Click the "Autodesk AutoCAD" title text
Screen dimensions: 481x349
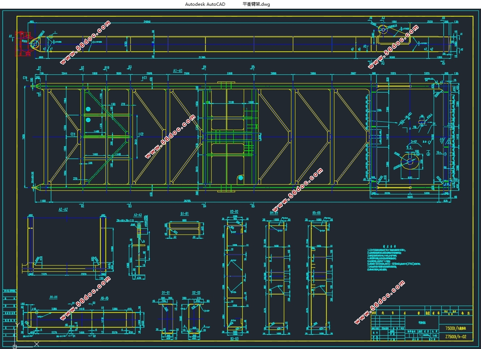click(205, 4)
